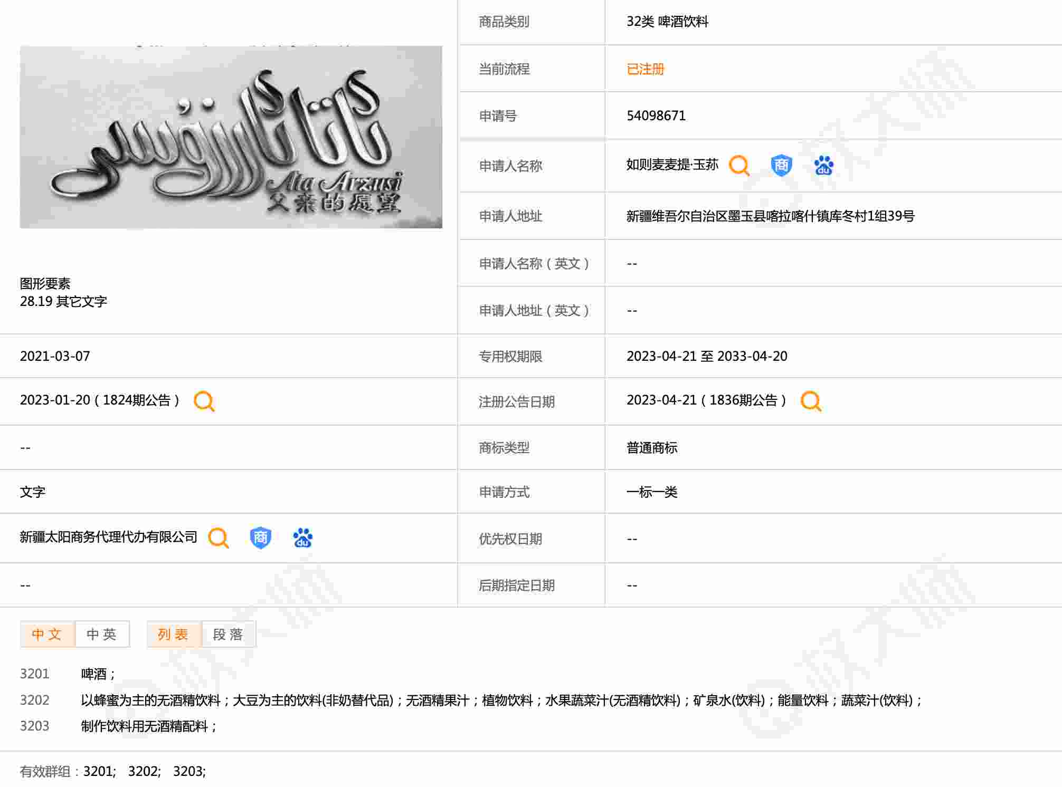Click goods group code 3202

[x=34, y=700]
